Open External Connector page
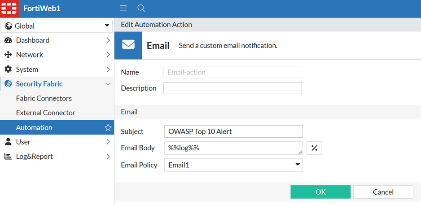The height and width of the screenshot is (205, 421). pos(46,113)
